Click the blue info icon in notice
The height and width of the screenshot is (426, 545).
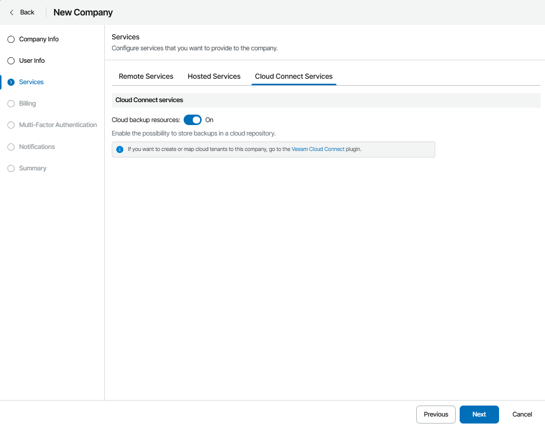pos(120,149)
